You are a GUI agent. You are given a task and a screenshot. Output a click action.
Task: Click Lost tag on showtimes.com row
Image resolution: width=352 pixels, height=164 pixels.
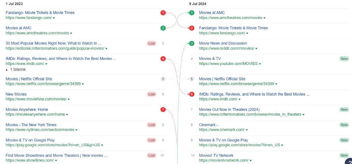[x=152, y=156]
